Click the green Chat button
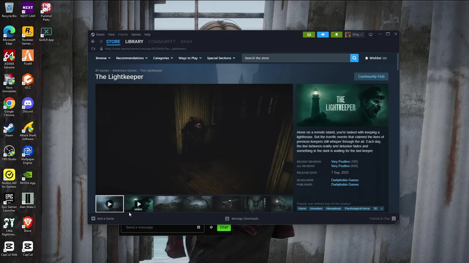The height and width of the screenshot is (263, 469). [x=224, y=227]
